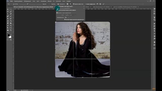Viewport: 162px width, 91px height.
Task: Select the Hand tool
Action: tap(8, 30)
